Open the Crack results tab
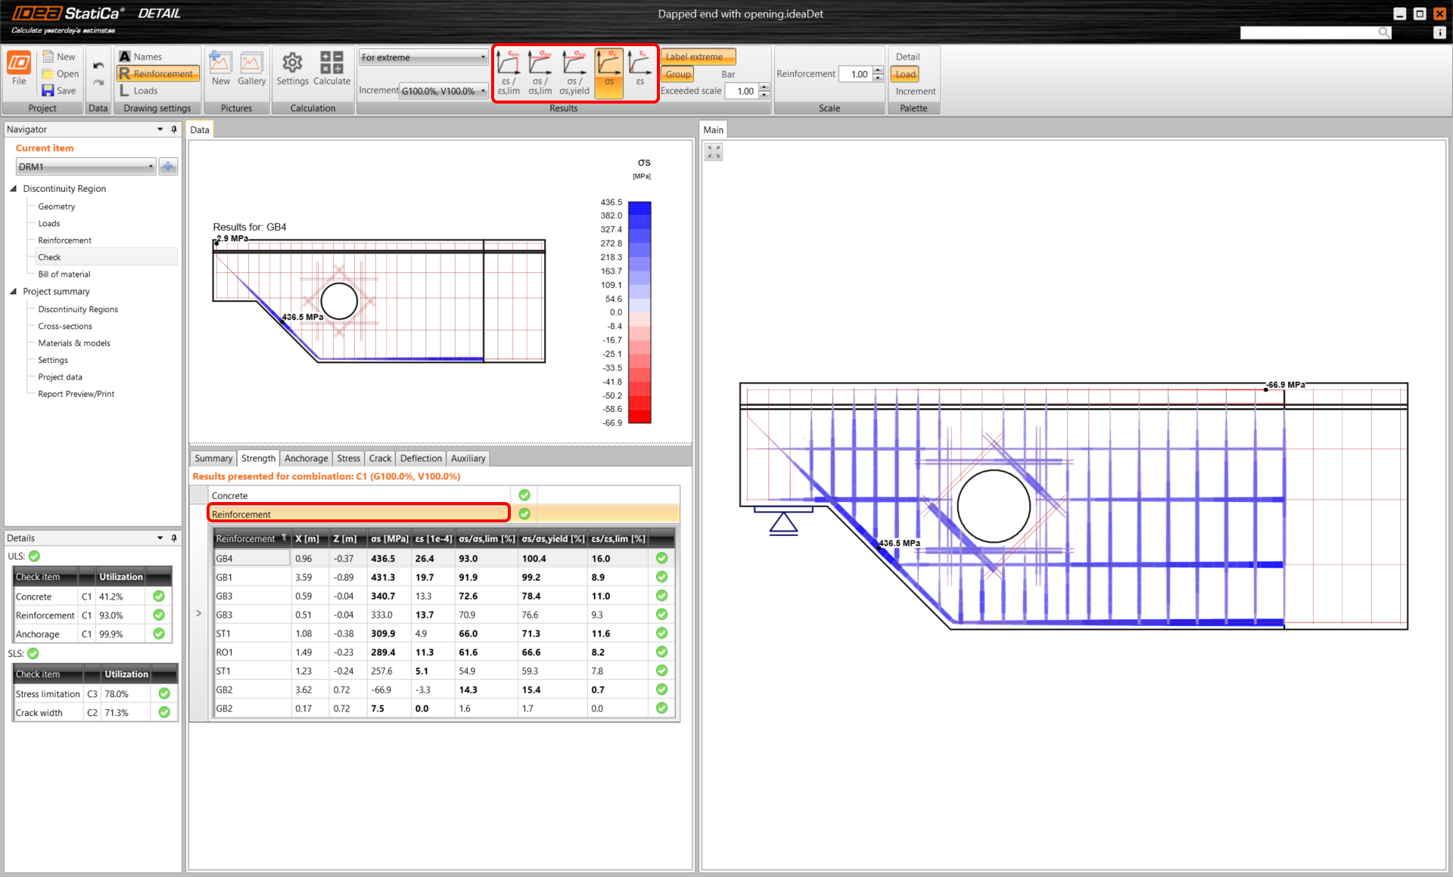This screenshot has height=877, width=1453. [380, 458]
